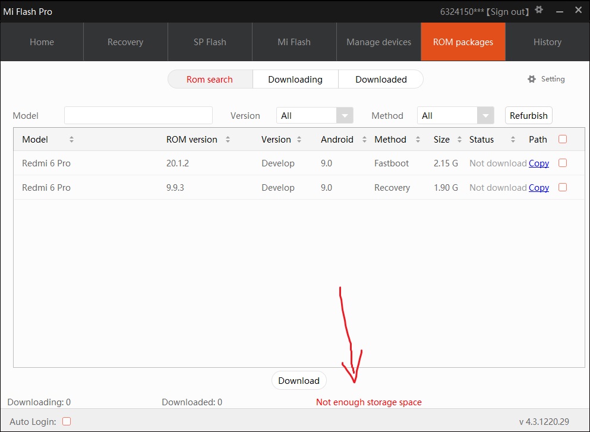Open the Downloaded sub-tab
The width and height of the screenshot is (590, 432).
[381, 80]
